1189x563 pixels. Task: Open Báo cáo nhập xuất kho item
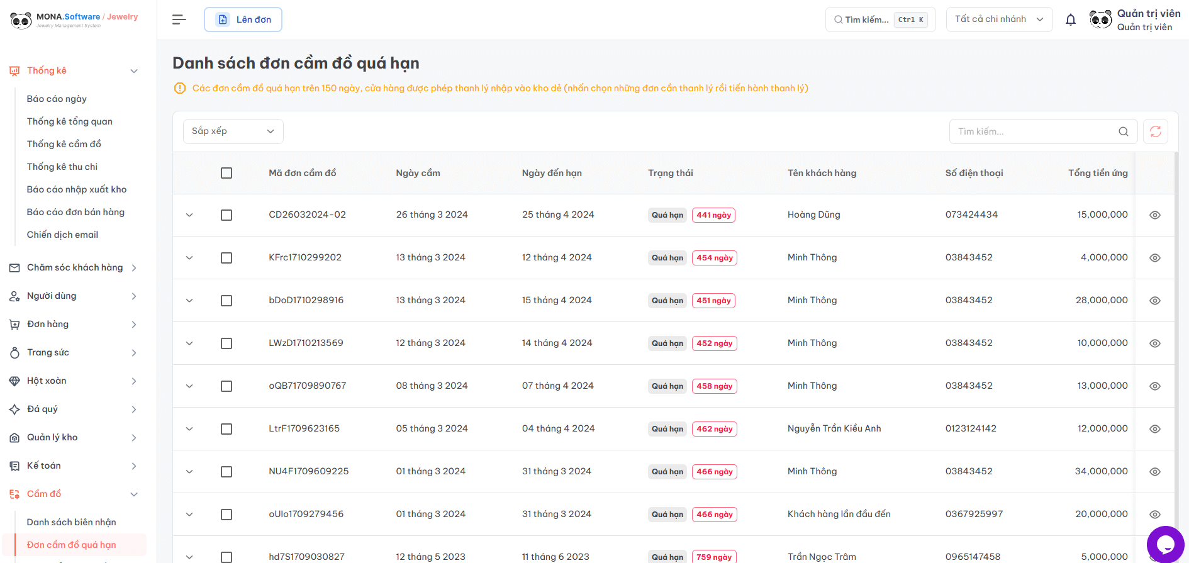(x=77, y=189)
